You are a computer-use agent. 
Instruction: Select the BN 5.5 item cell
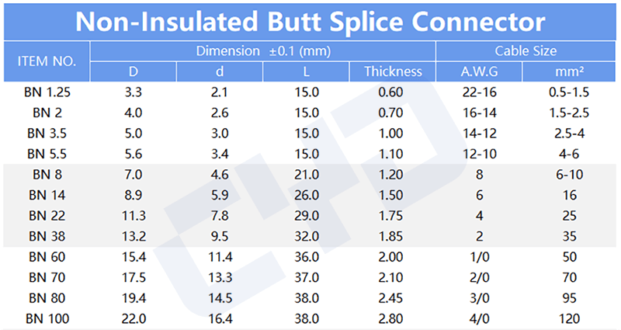coord(47,152)
